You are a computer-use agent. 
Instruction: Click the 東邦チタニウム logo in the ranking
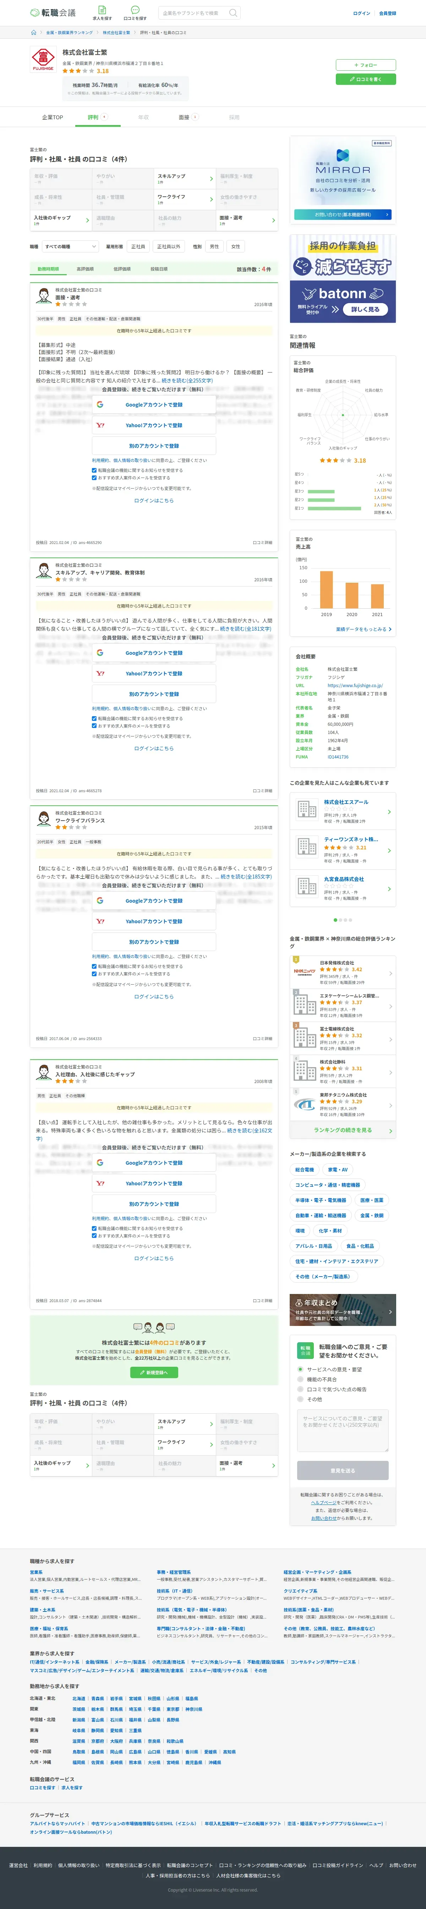pos(305,1104)
